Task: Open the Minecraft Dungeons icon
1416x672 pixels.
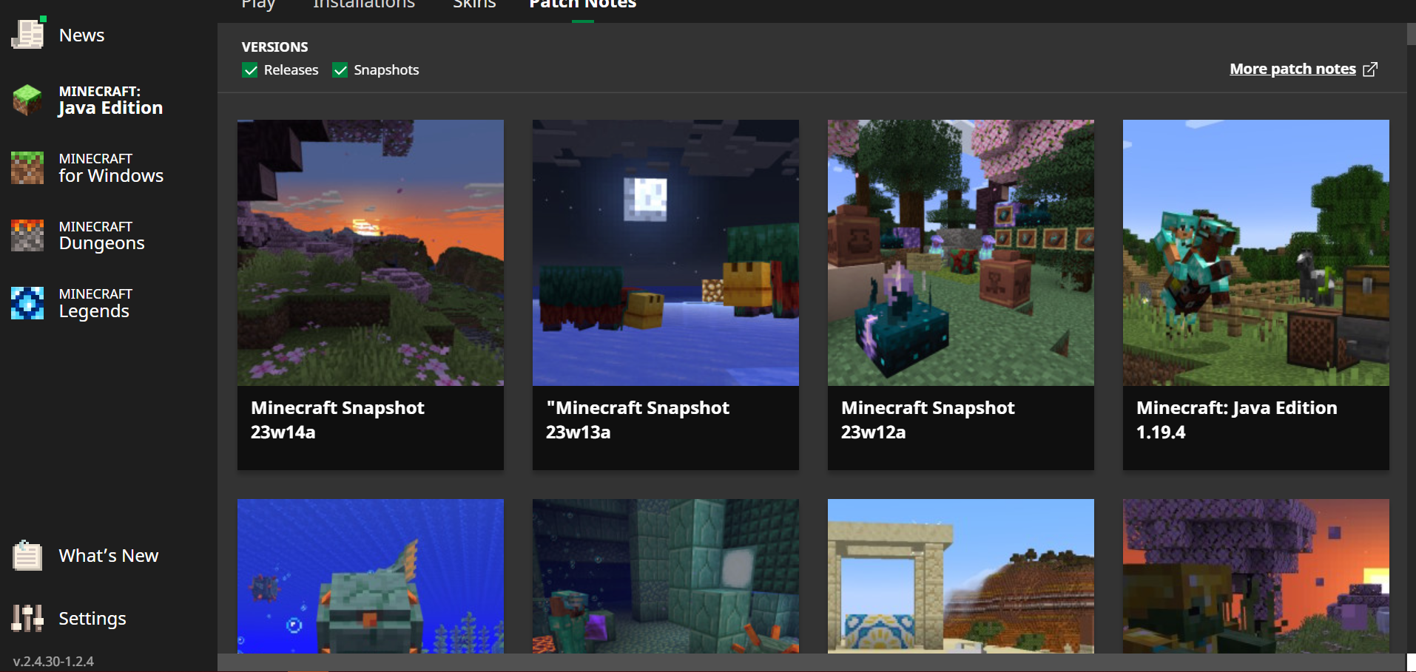Action: point(28,235)
